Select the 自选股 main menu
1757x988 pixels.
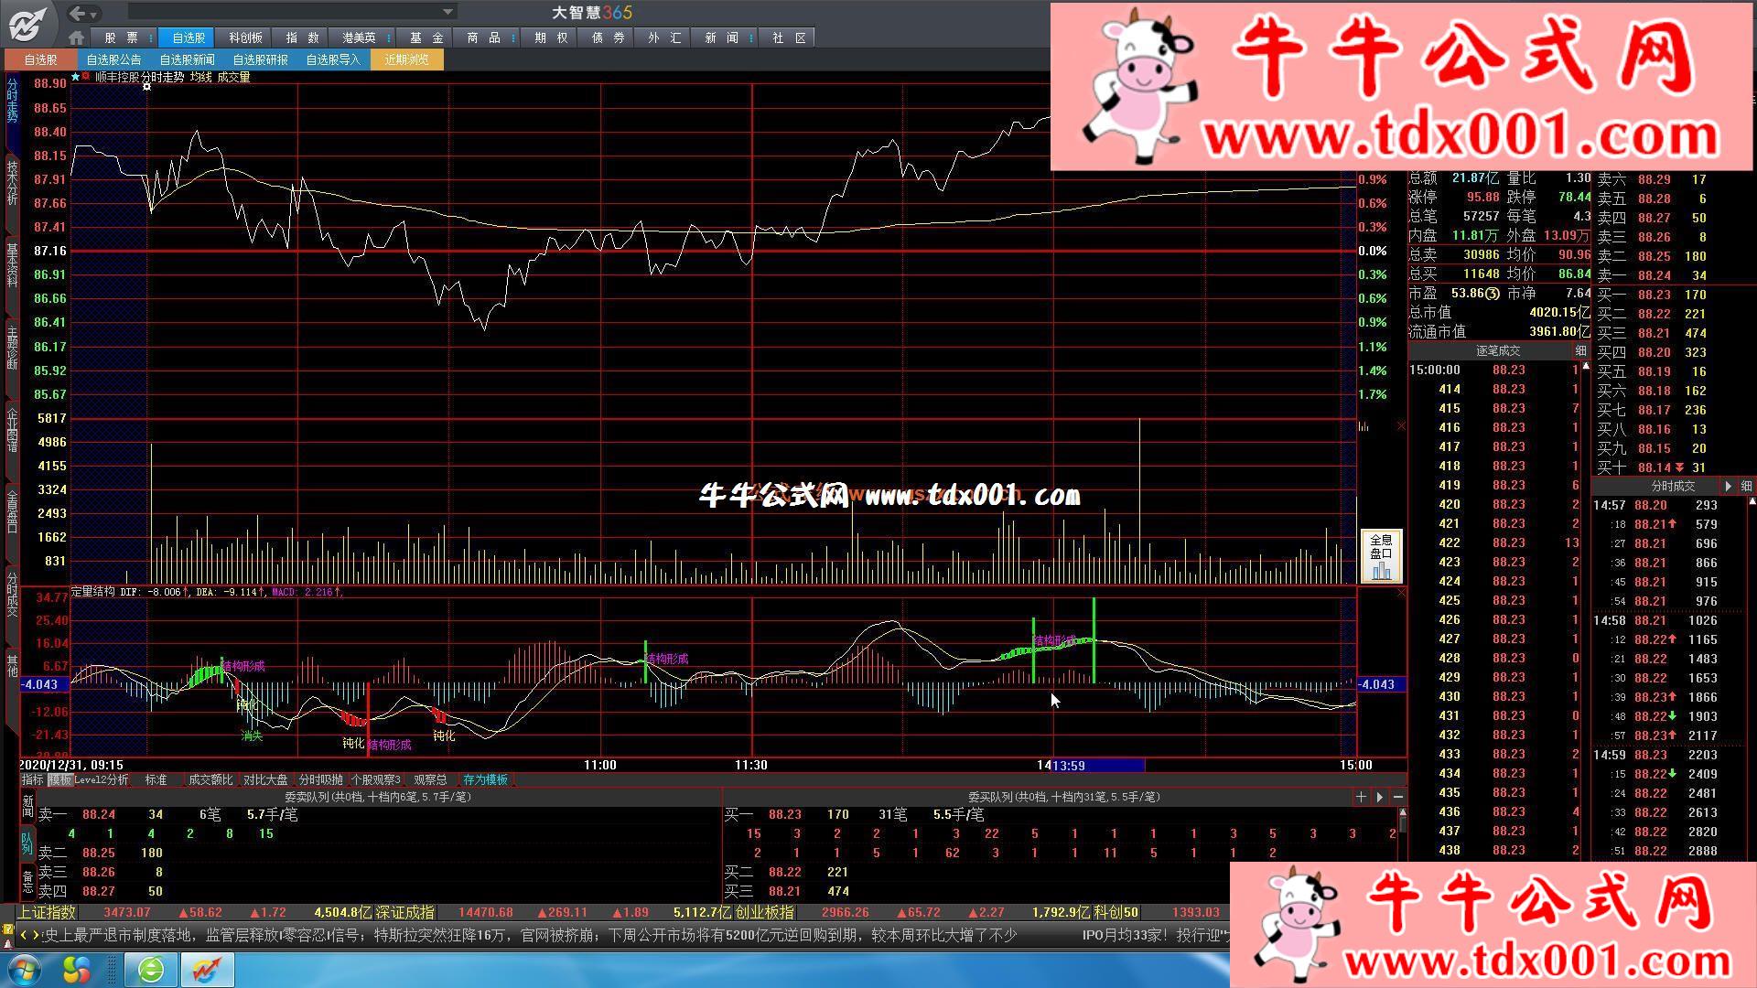189,38
